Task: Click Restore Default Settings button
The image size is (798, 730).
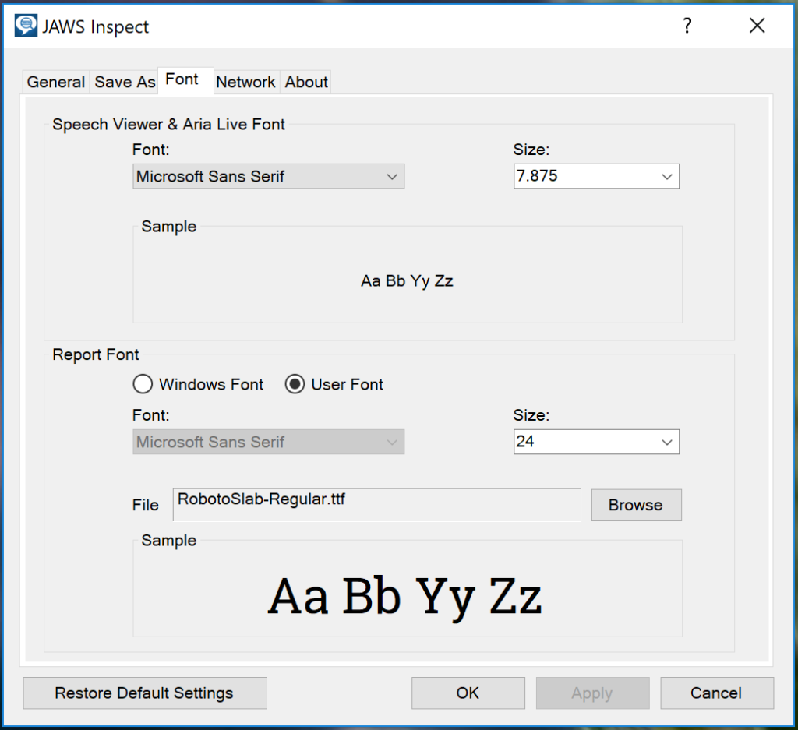Action: pyautogui.click(x=145, y=693)
